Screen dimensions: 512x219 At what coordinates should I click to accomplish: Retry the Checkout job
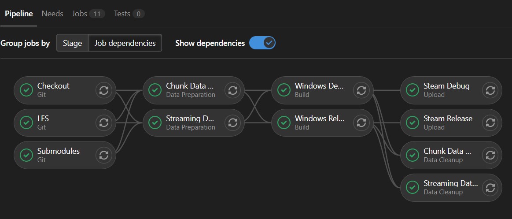(104, 90)
